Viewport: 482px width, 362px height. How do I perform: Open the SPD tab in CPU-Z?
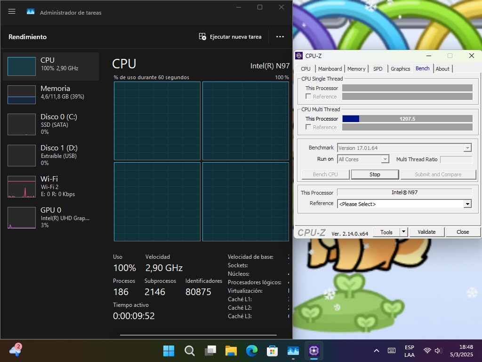378,69
